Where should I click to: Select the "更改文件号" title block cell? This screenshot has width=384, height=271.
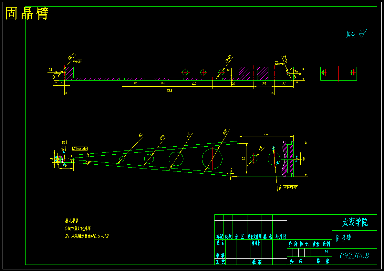click(255, 237)
